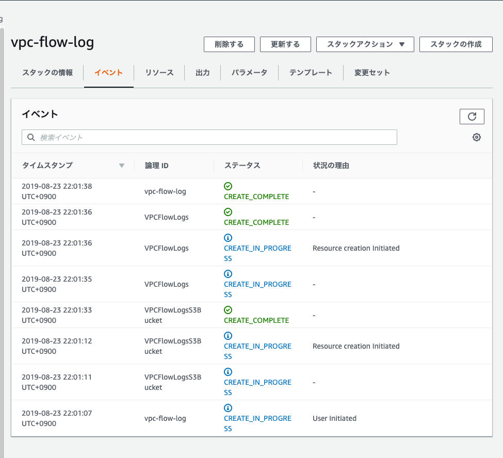Switch to the リソース tab

click(158, 73)
